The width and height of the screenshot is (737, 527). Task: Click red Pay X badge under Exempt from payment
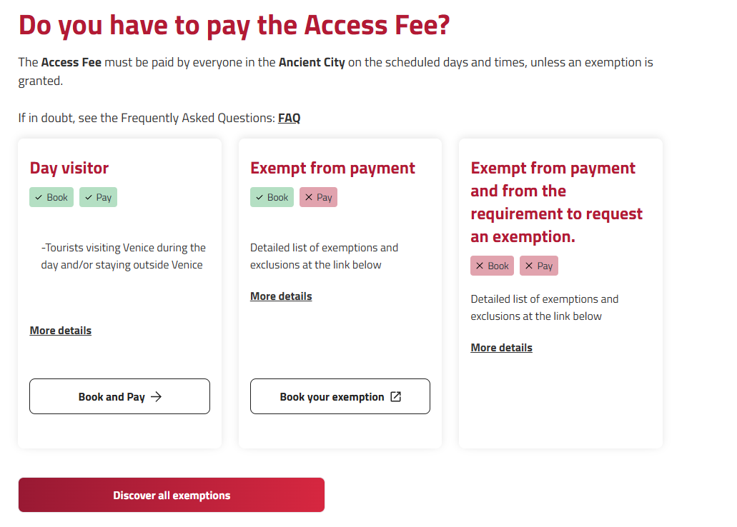click(318, 198)
